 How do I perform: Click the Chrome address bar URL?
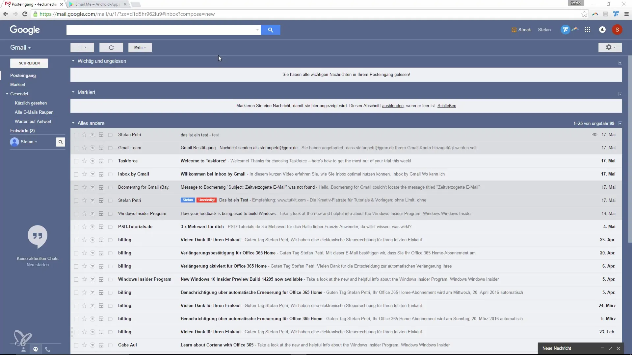(127, 14)
